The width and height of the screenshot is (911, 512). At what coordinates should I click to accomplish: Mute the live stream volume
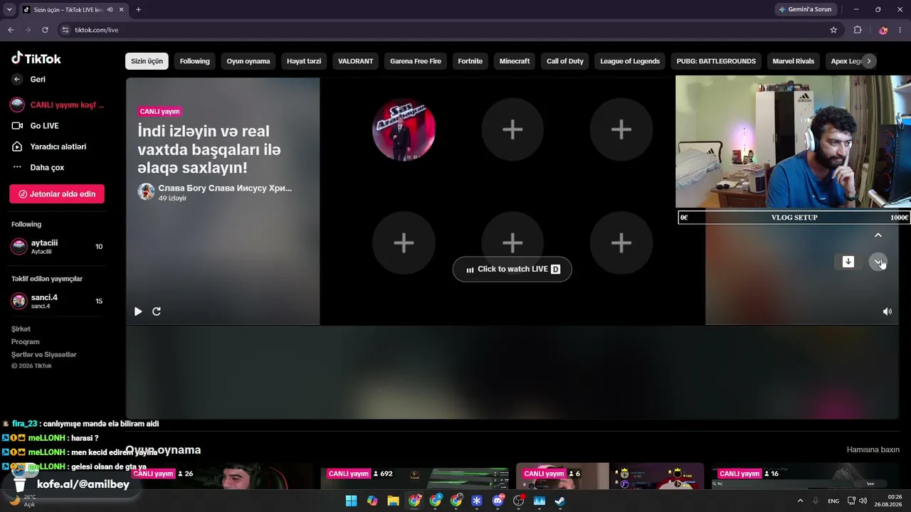pyautogui.click(x=888, y=311)
